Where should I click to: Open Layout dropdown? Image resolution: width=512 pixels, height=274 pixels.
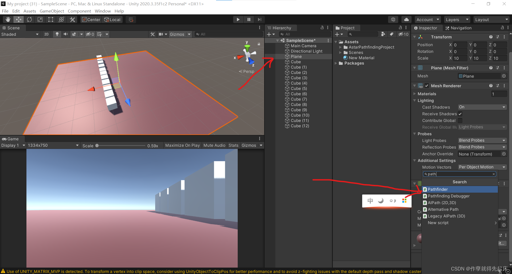click(x=491, y=19)
